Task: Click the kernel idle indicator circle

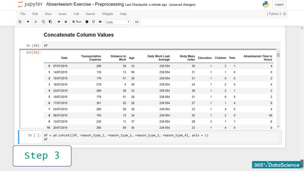Action: point(285,14)
